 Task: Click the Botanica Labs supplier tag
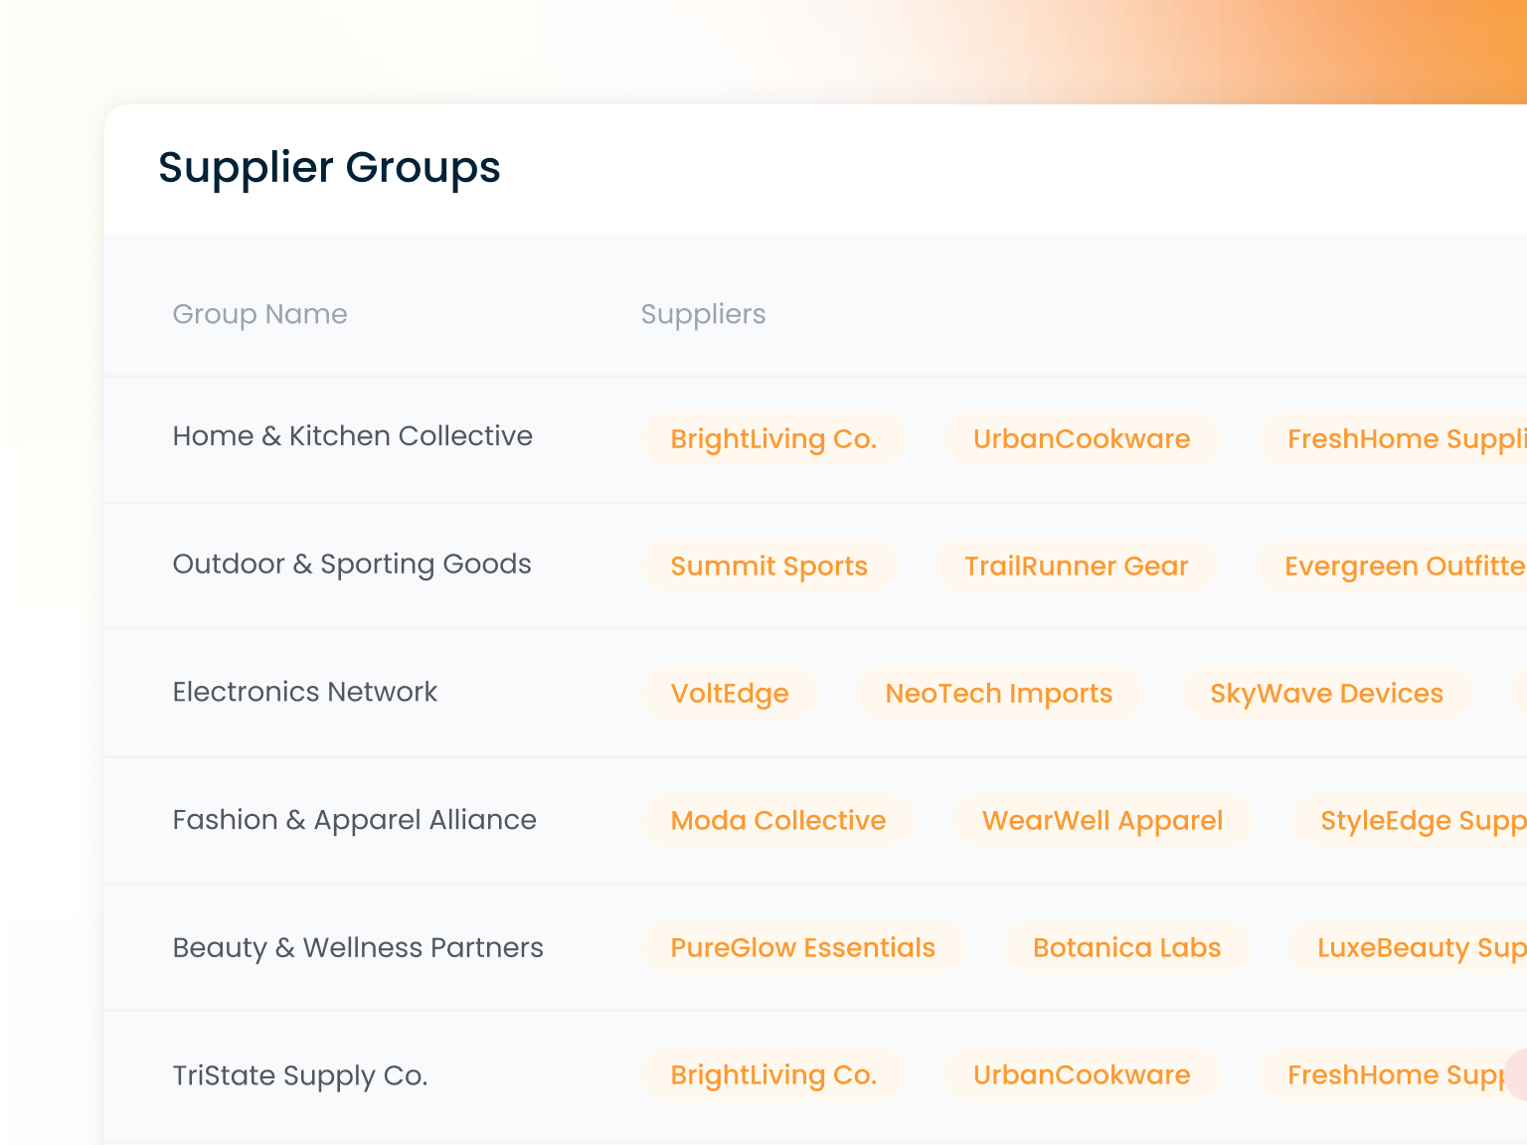[1126, 948]
